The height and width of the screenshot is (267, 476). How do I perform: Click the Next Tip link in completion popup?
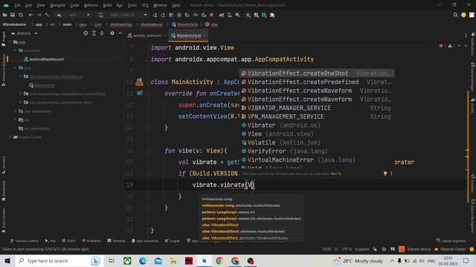(x=336, y=174)
